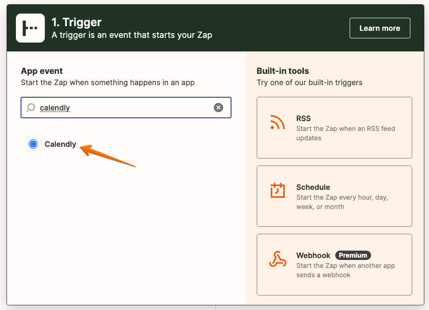This screenshot has width=429, height=310.
Task: Click the Premium badge next to Webhook
Action: pyautogui.click(x=353, y=255)
